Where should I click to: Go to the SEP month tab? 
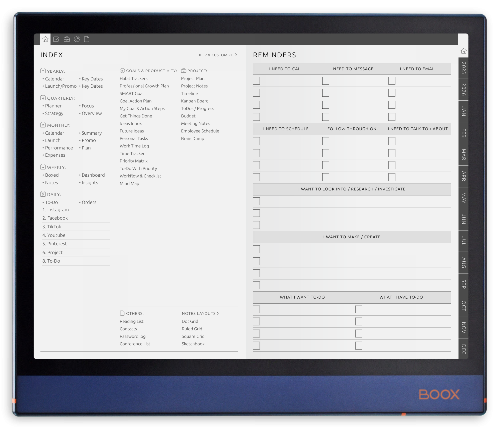[463, 284]
